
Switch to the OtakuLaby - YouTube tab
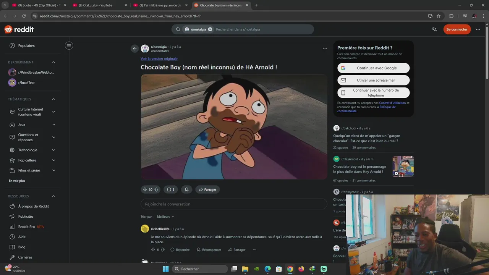(x=100, y=5)
